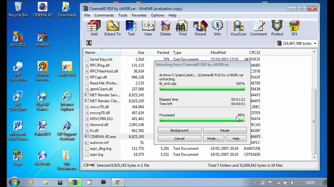The height and width of the screenshot is (187, 334).
Task: Expand the archive size dropdown arrow
Action: pos(315,43)
